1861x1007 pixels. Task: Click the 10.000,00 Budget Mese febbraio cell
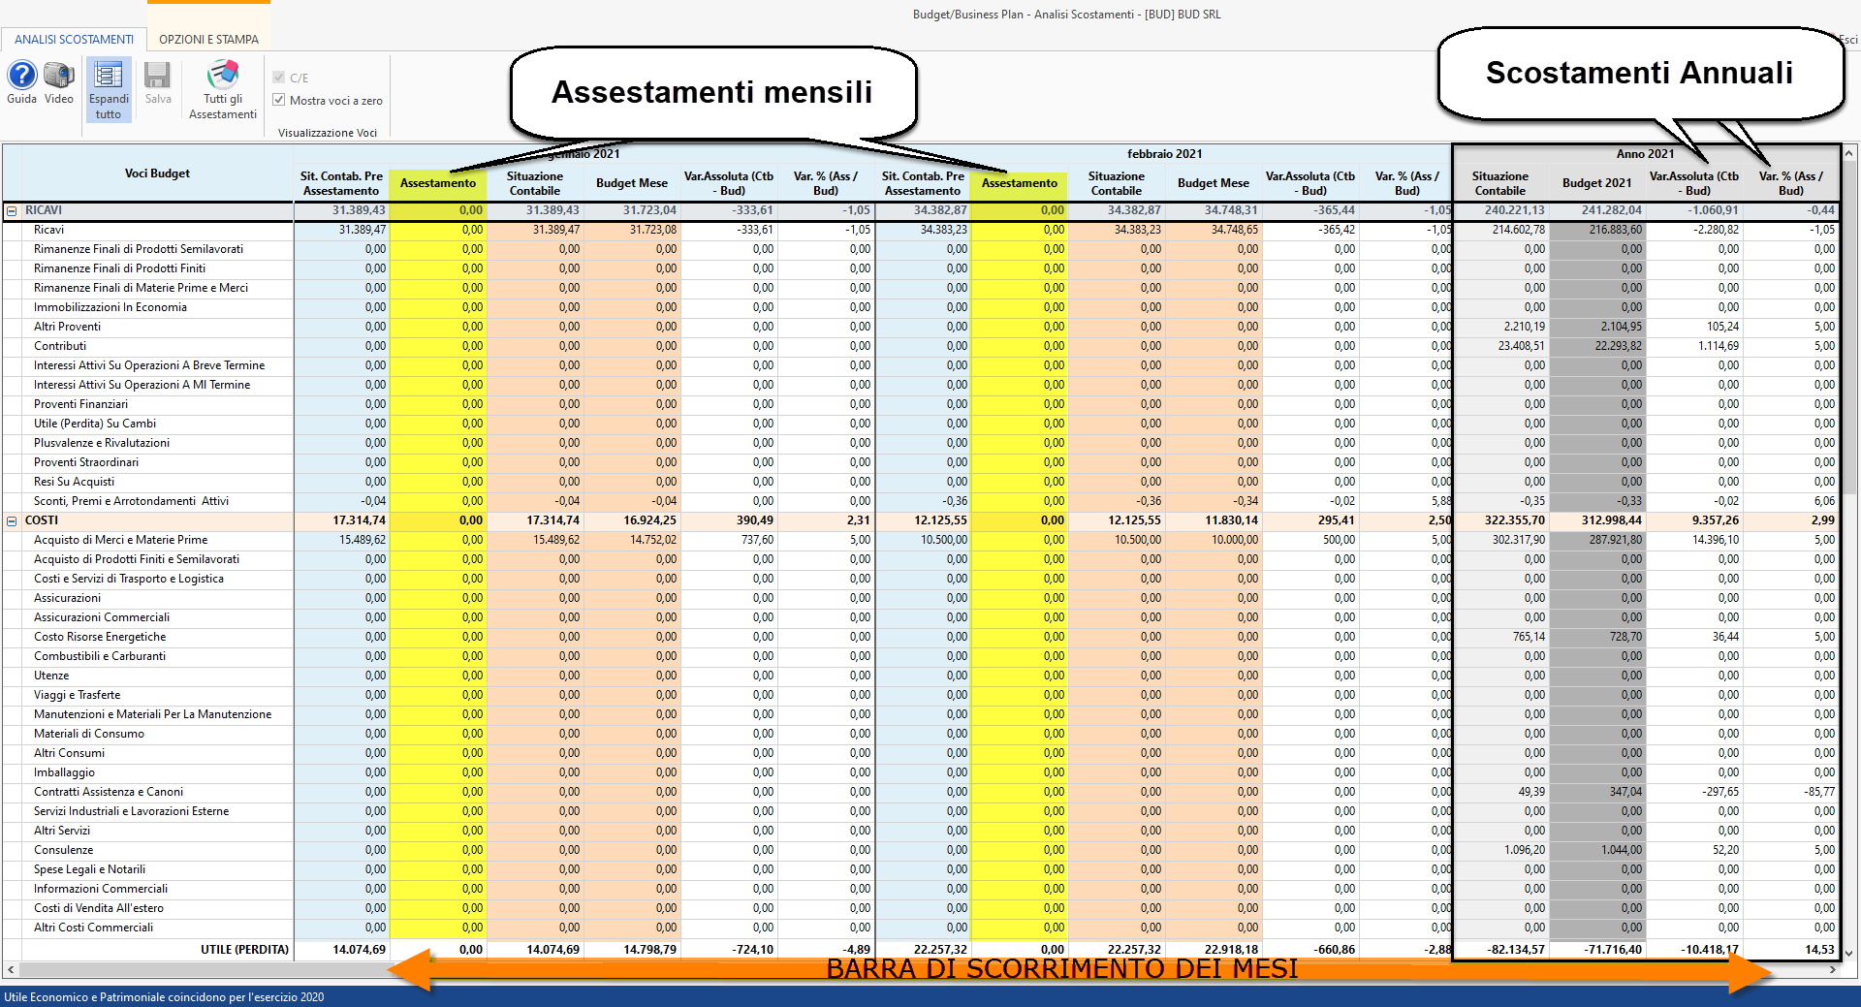pos(1214,540)
